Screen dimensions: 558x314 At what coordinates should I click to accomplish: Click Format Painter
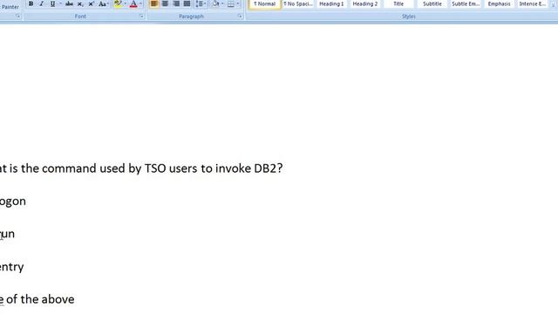click(10, 7)
